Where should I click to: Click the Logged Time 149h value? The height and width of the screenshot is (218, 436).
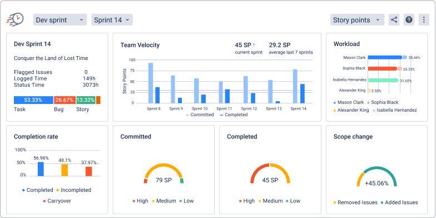89,79
